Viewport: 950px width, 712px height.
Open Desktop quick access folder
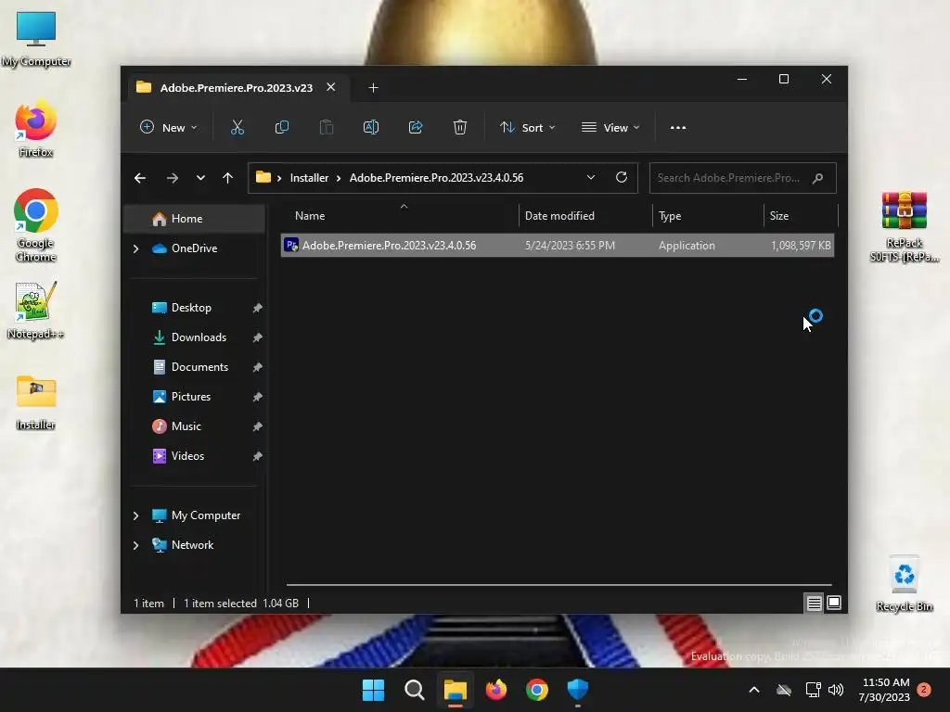[191, 308]
